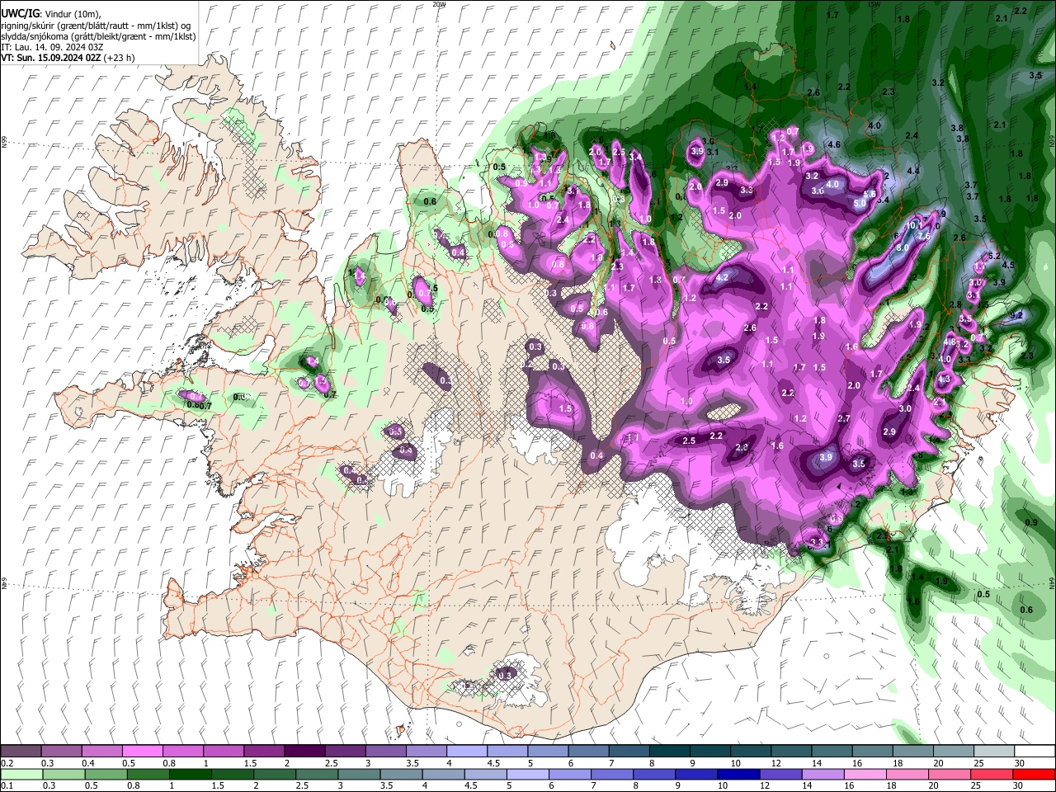
Task: Click the 4.6 precipitation value on the map
Action: [833, 144]
